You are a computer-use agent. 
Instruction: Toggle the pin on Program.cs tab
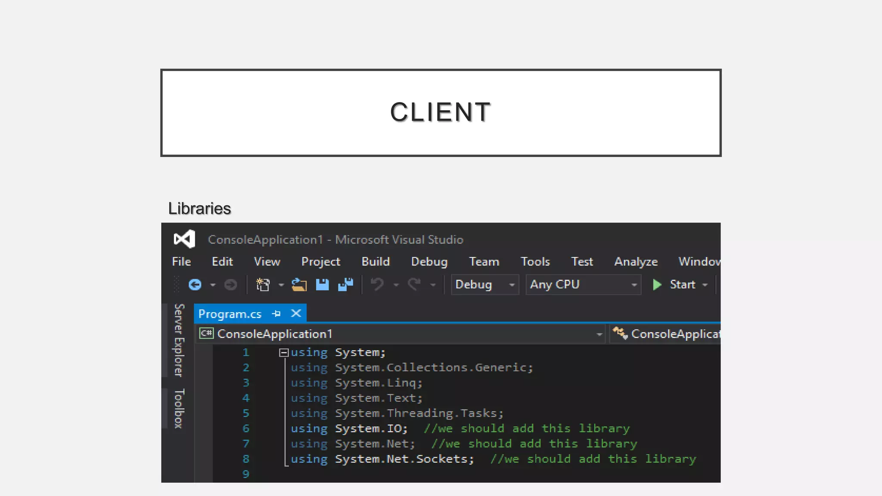coord(276,314)
